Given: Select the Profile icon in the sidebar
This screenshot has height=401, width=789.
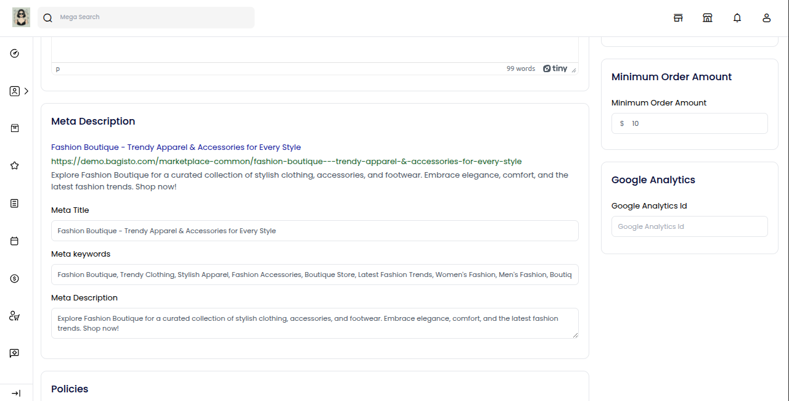Looking at the screenshot, I should tap(14, 91).
